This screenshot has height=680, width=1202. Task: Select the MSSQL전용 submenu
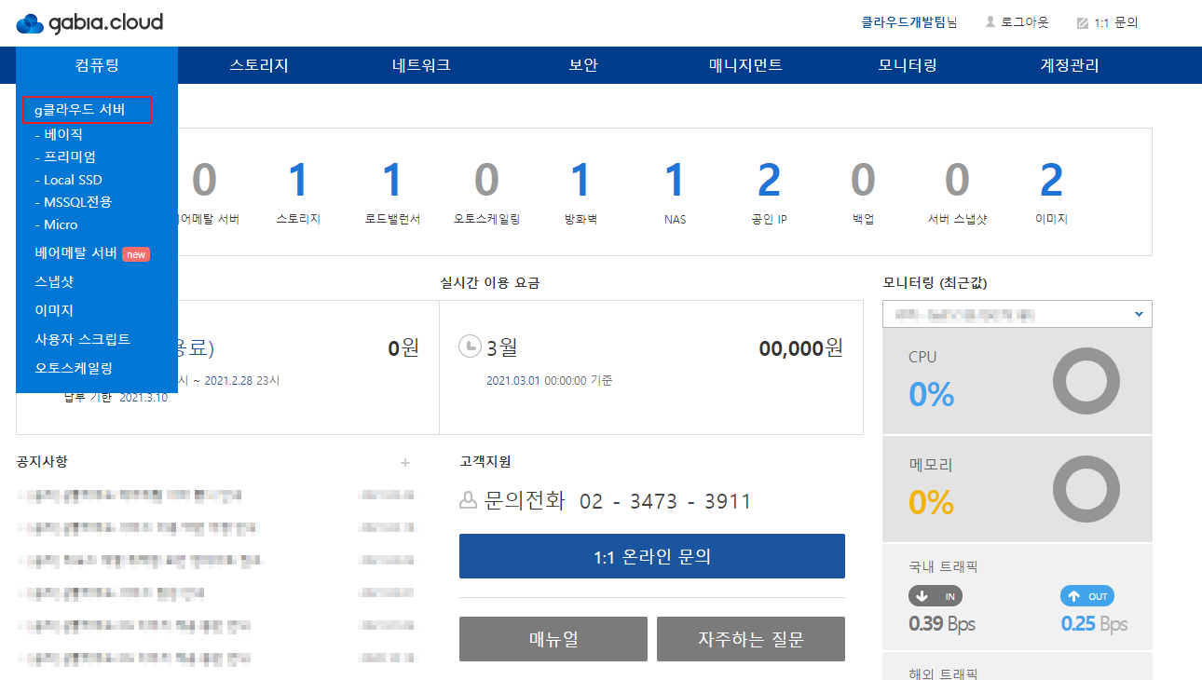pos(73,202)
